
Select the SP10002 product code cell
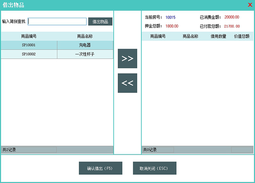tap(29, 54)
